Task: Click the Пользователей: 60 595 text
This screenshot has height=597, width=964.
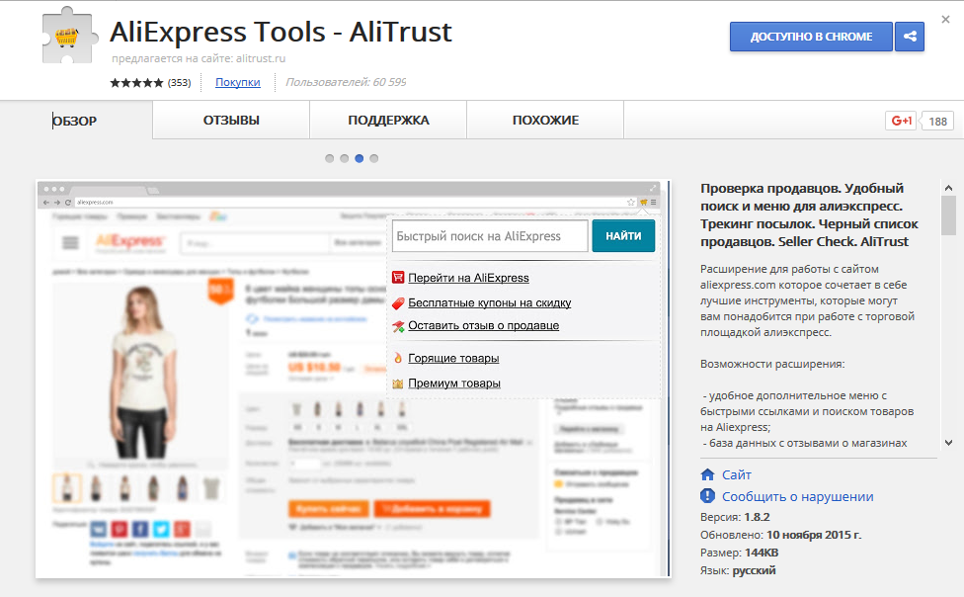Action: 346,82
